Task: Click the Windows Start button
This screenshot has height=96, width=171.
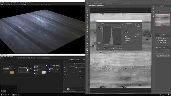Action: [1, 95]
